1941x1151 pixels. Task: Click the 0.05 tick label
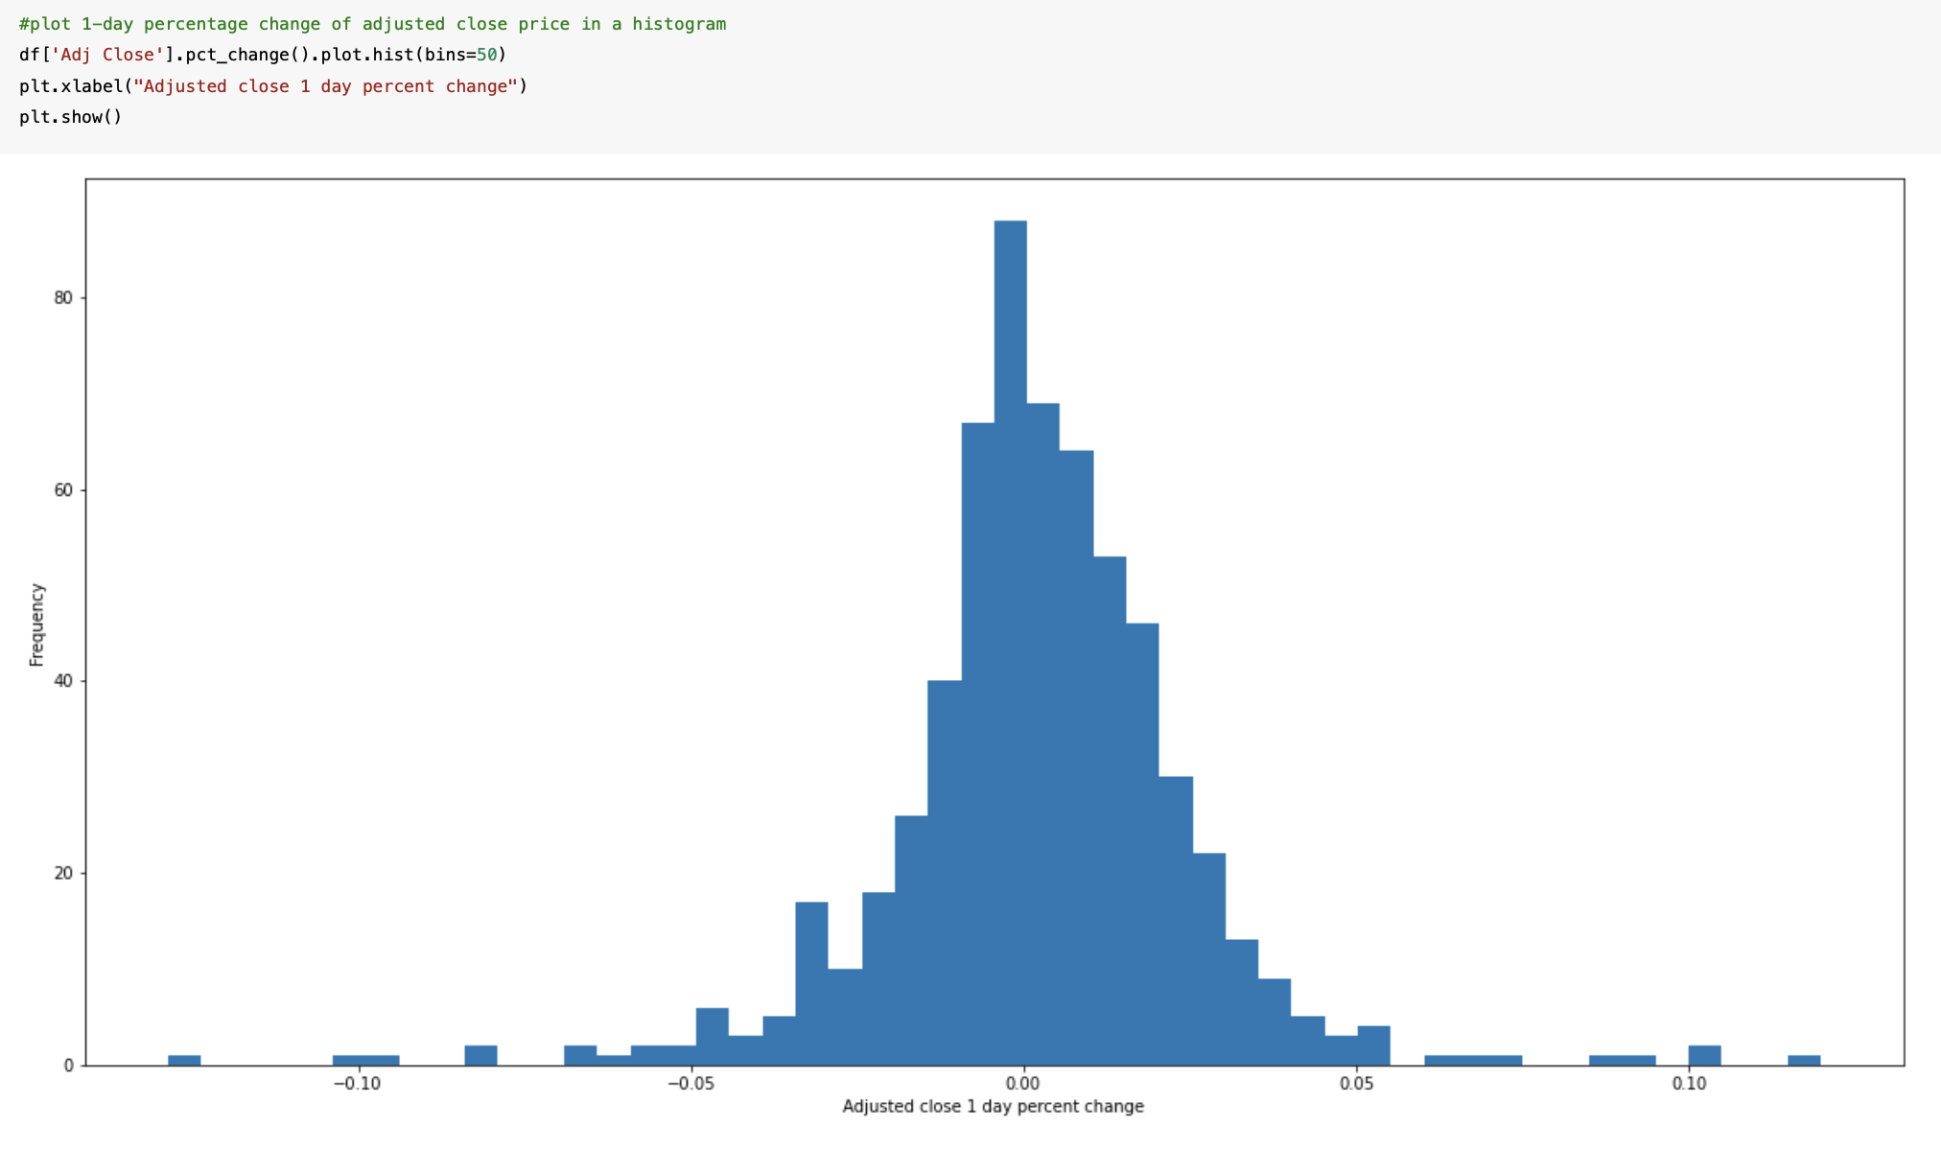(x=1357, y=1083)
